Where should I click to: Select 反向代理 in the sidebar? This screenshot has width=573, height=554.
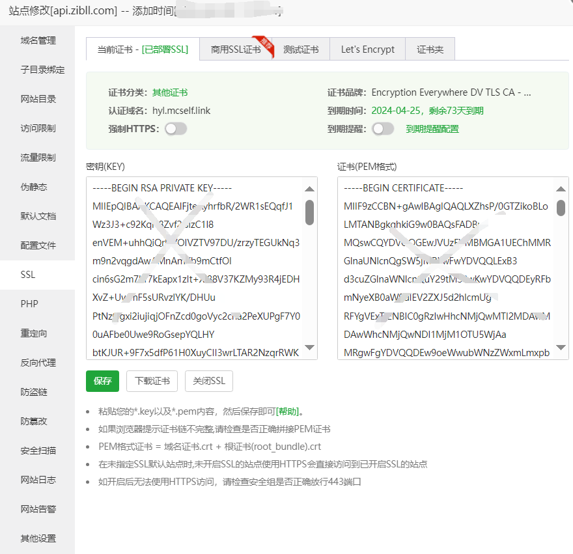point(38,363)
